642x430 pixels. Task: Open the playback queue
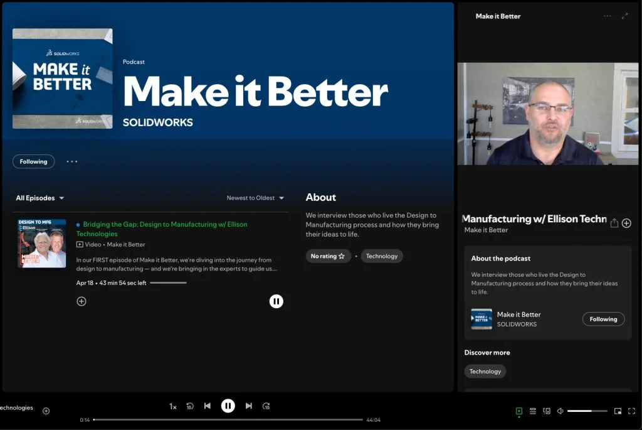[532, 411]
